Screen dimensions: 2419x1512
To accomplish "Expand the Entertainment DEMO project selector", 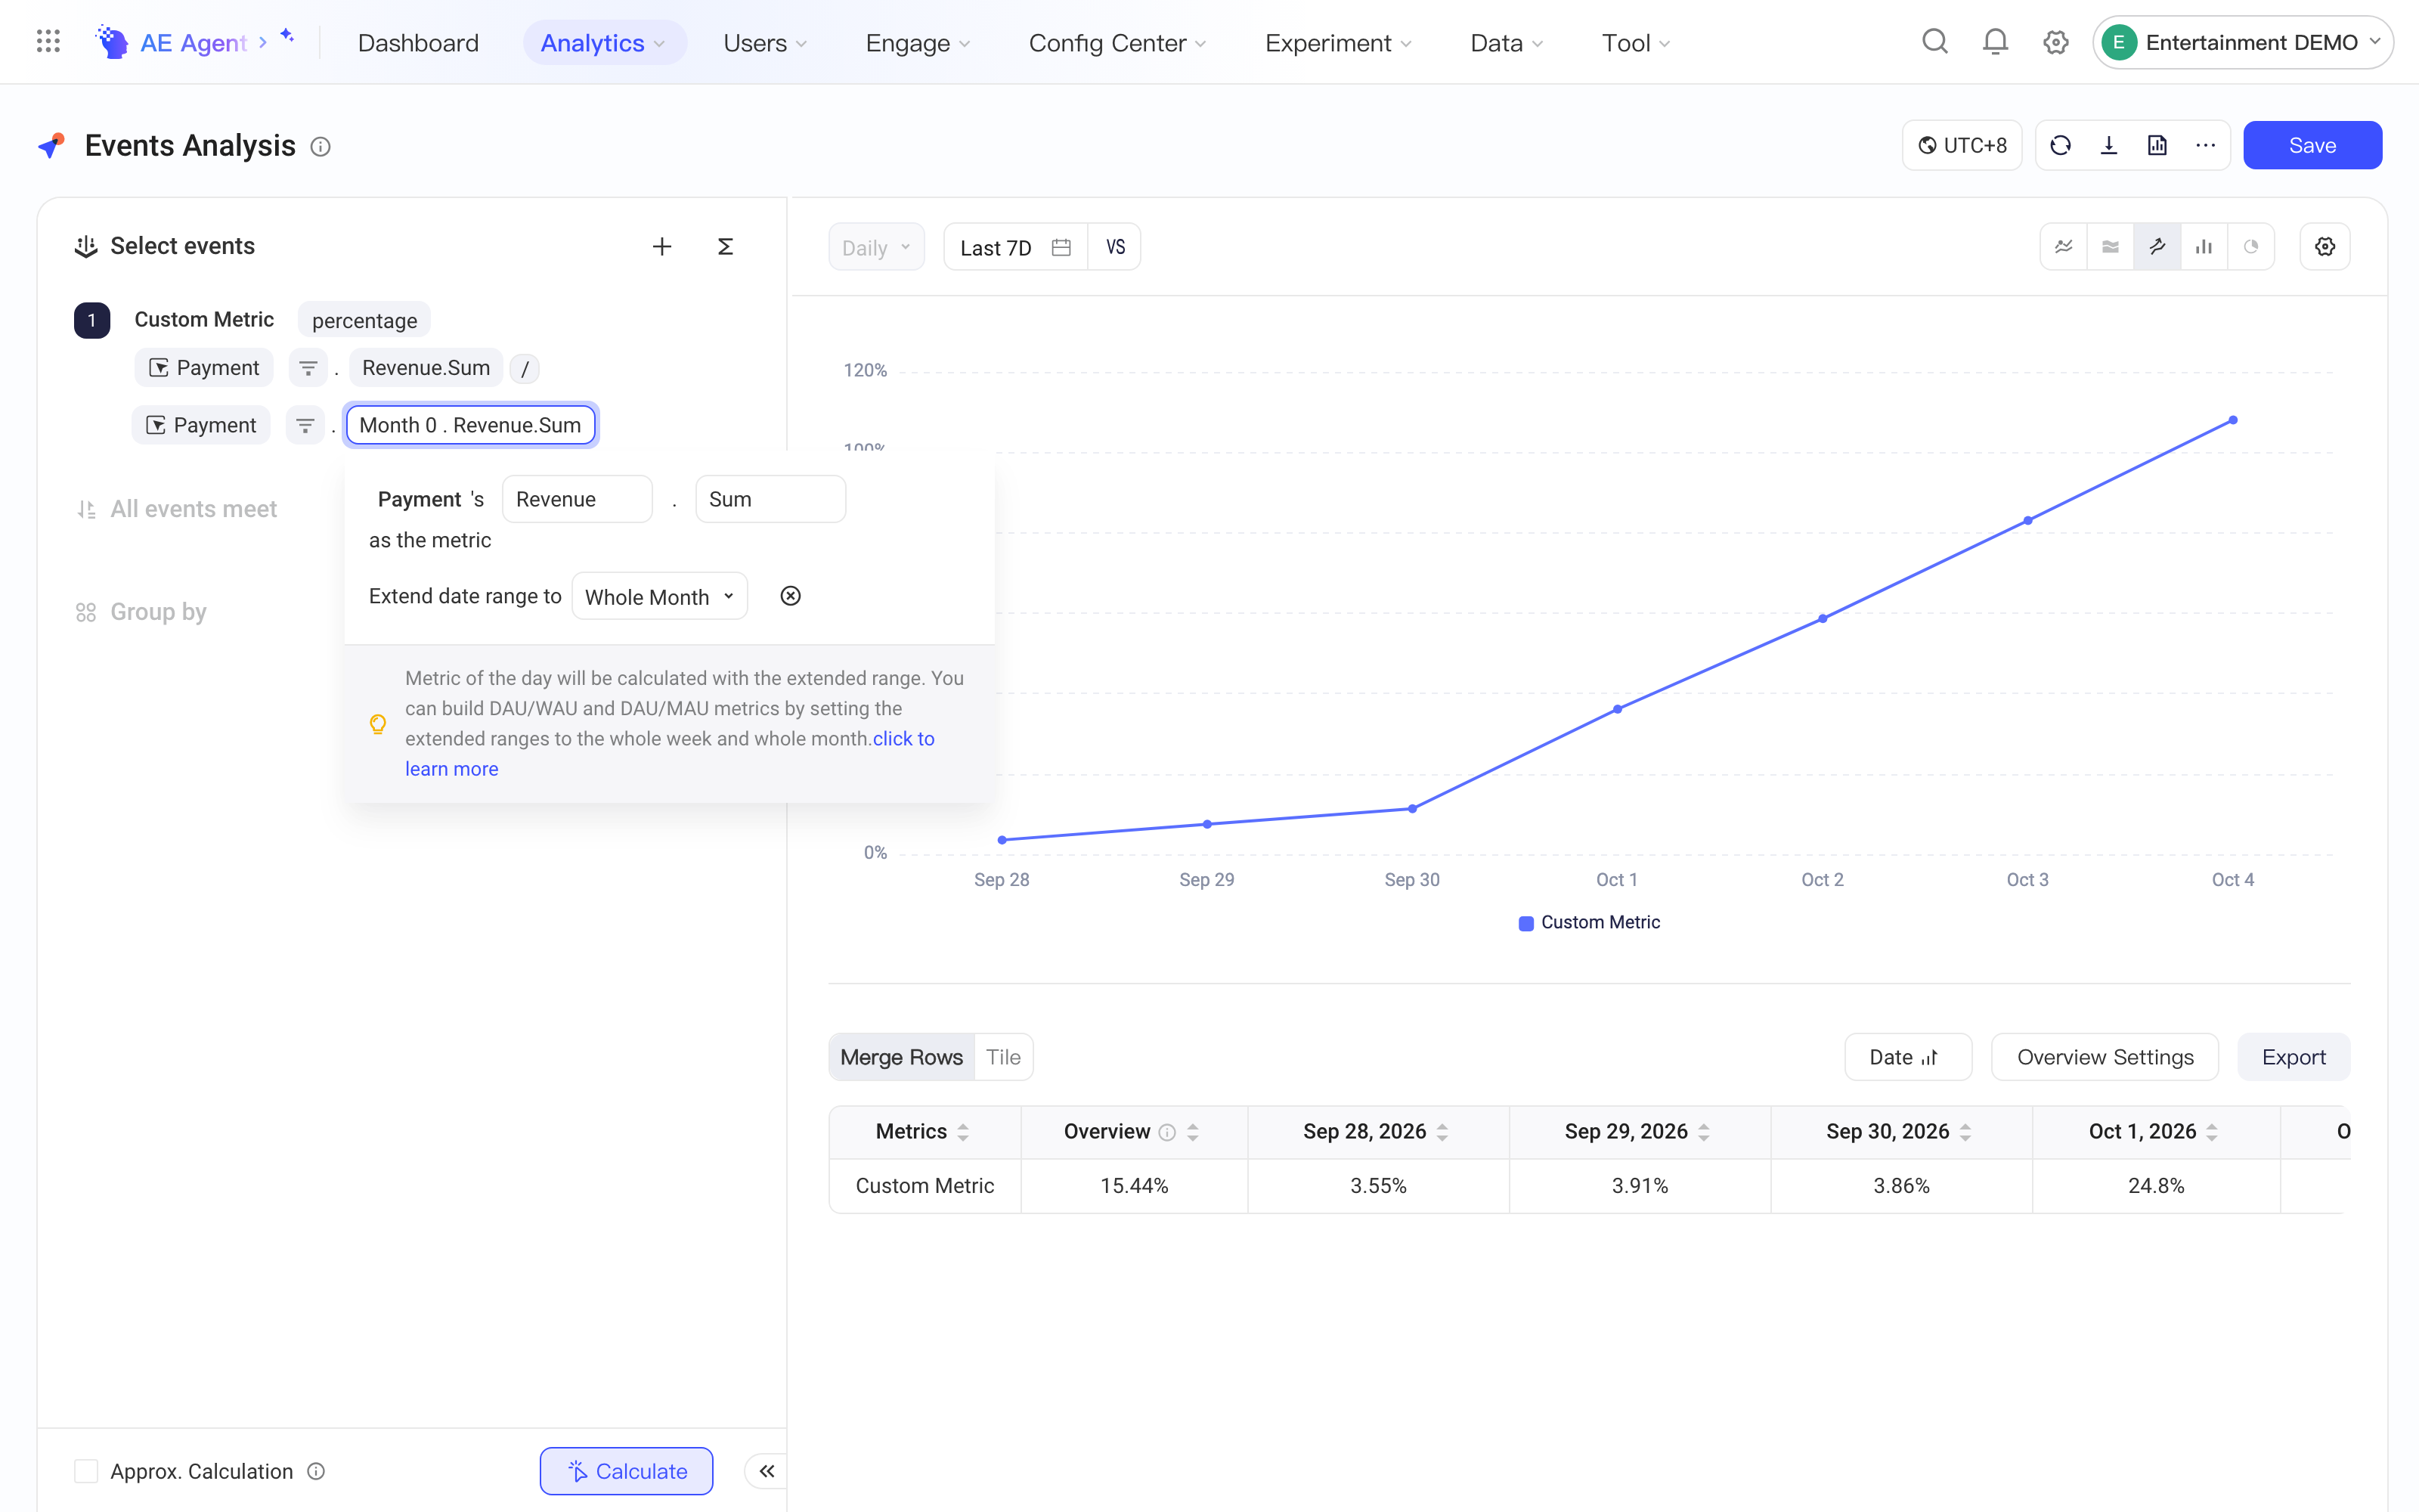I will pos(2243,42).
